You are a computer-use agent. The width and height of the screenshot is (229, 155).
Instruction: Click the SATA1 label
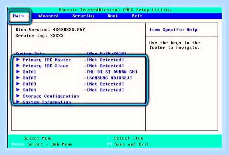(x=29, y=72)
